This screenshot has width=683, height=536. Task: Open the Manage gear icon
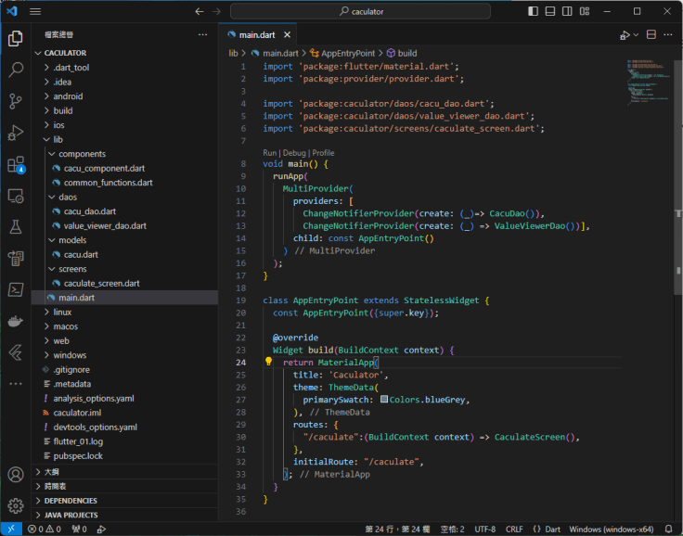coord(16,506)
